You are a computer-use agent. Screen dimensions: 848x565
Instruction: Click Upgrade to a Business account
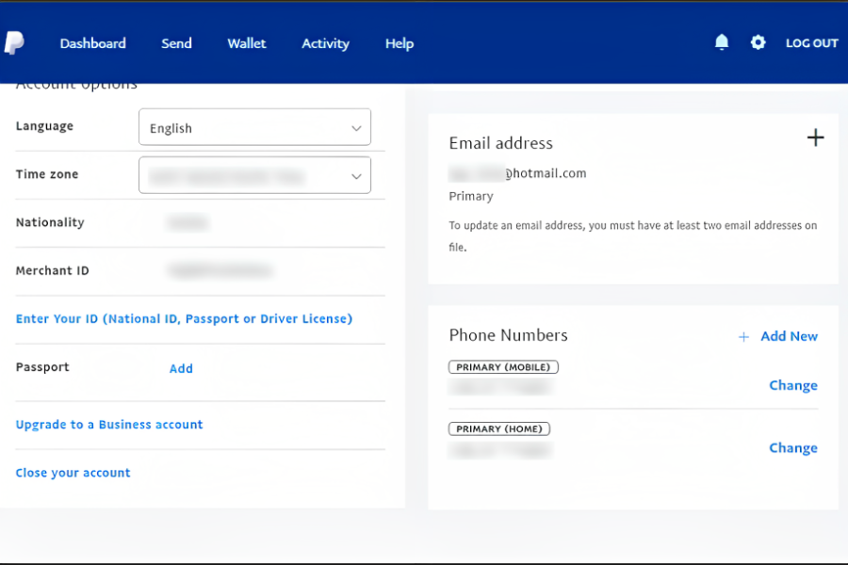(109, 425)
